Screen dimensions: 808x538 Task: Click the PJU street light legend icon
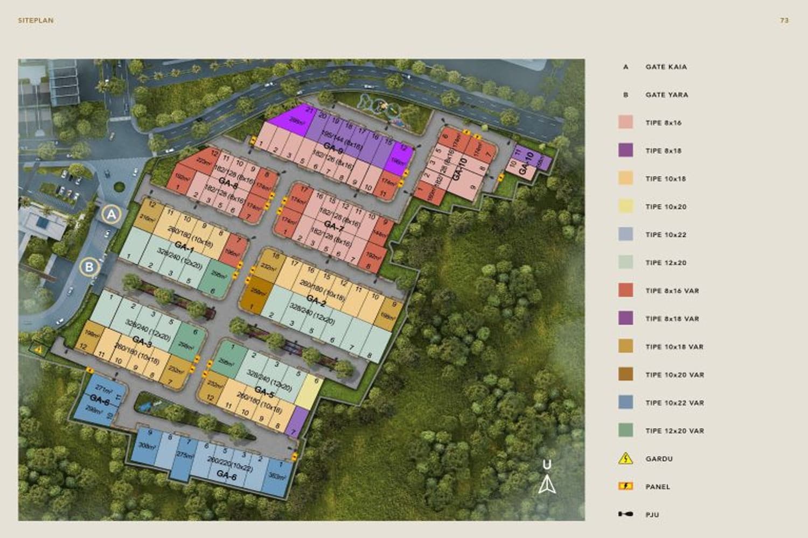[626, 514]
